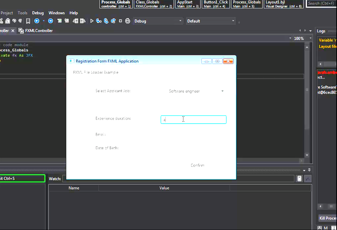Toggle the bookmark icon in toolbar
The image size is (337, 230).
tap(28, 21)
